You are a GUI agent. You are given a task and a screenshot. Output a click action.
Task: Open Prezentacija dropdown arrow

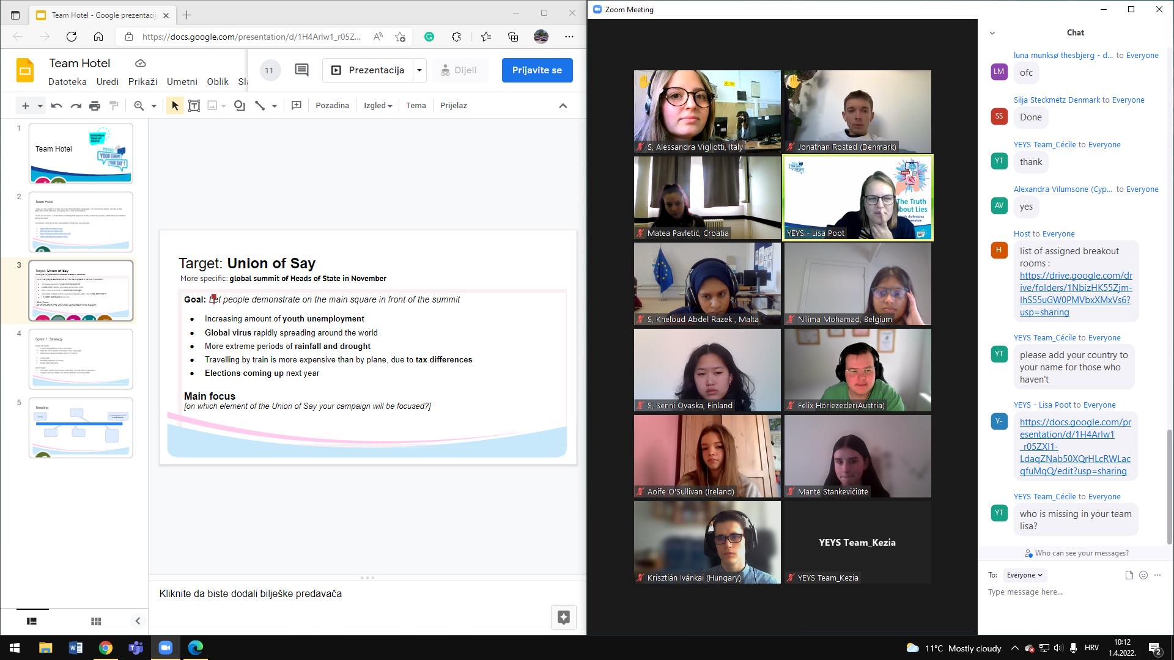point(419,70)
